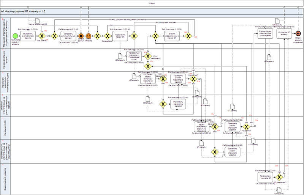This screenshot has width=304, height=195.
Task: Select the 'Коммерческий директор' lane header
Action: click(5, 178)
